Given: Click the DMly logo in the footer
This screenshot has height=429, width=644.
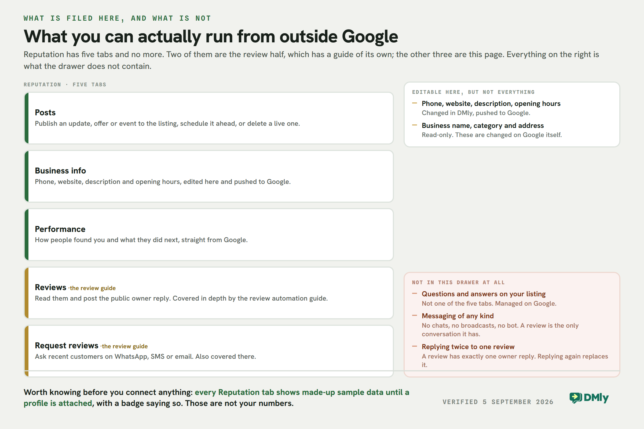Looking at the screenshot, I should [589, 398].
